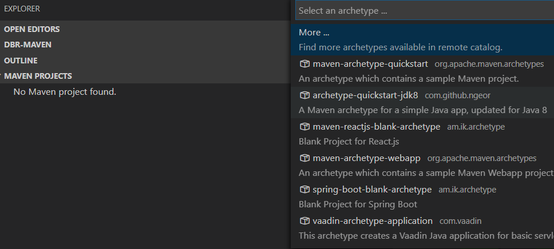Click the maven-archetype-quickstart package icon
This screenshot has height=249, width=554.
click(304, 64)
